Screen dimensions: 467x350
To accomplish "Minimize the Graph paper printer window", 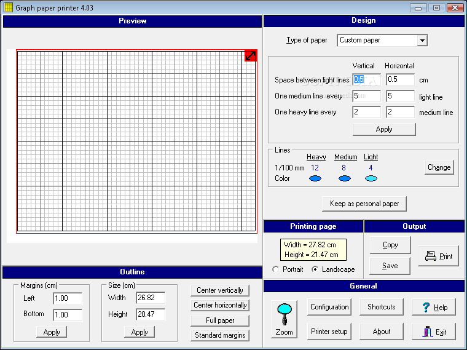I will tap(418, 7).
